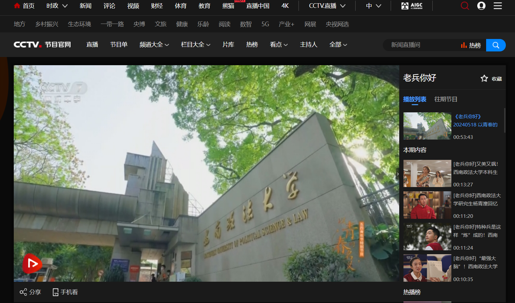This screenshot has width=515, height=303.
Task: Click the blue search button
Action: click(x=496, y=45)
